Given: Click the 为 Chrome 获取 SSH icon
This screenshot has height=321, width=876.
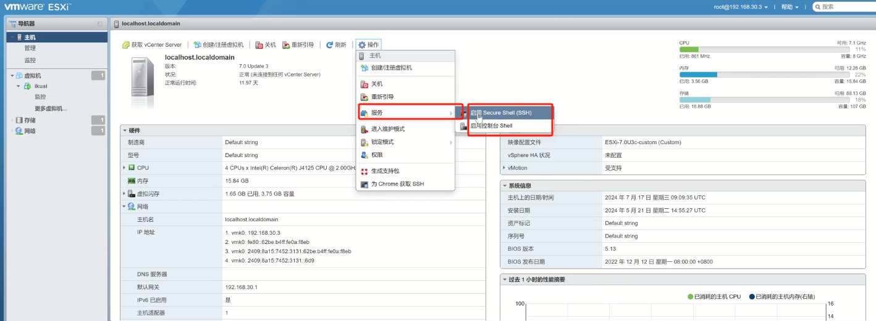Looking at the screenshot, I should [x=364, y=184].
